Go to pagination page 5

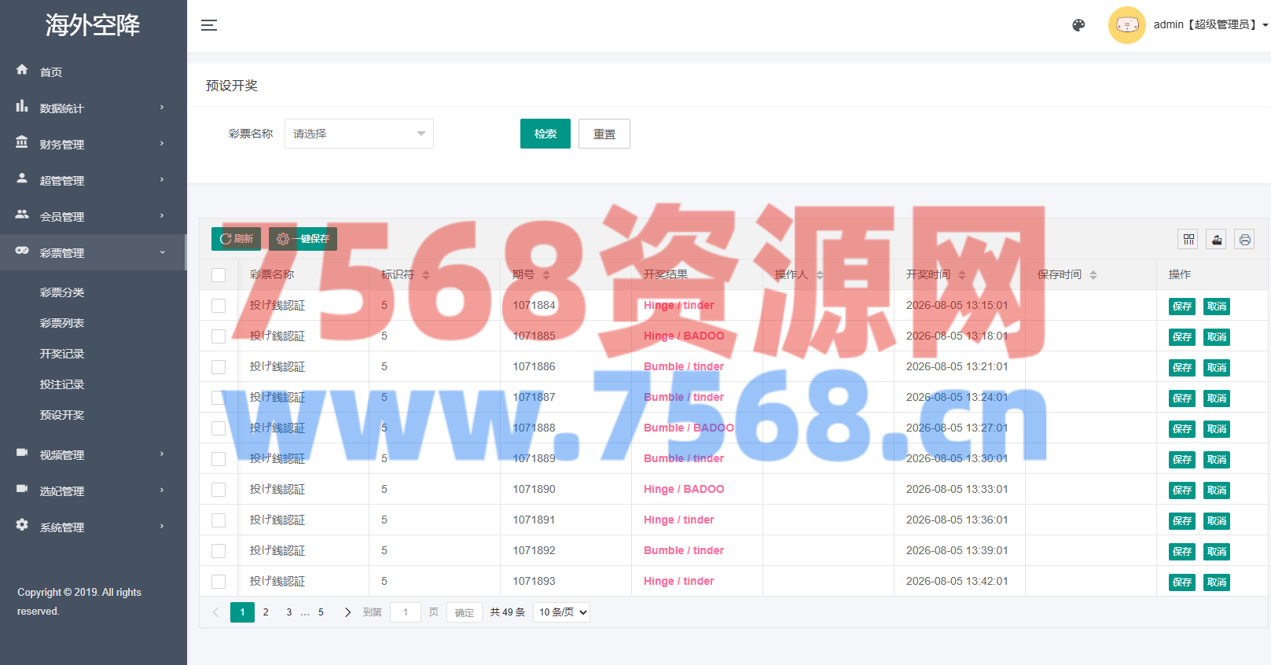coord(321,612)
